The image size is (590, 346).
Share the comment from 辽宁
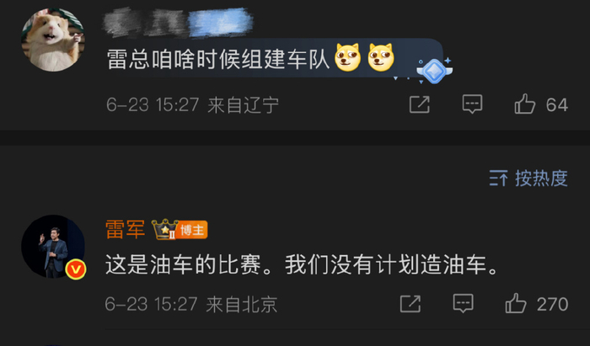[420, 104]
